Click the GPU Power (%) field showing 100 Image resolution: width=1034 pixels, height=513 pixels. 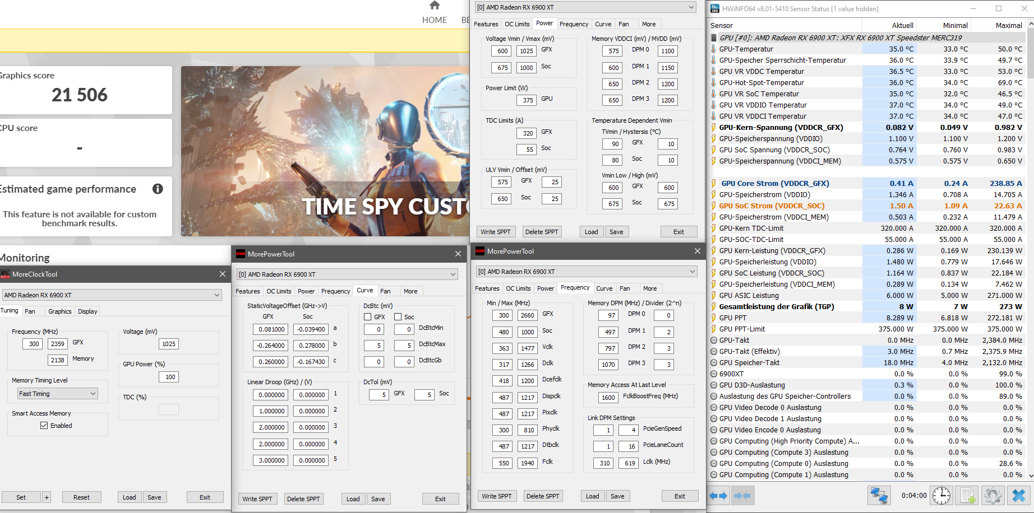[169, 377]
